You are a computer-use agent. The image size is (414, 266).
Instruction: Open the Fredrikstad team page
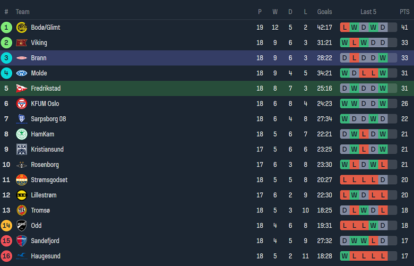[46, 89]
